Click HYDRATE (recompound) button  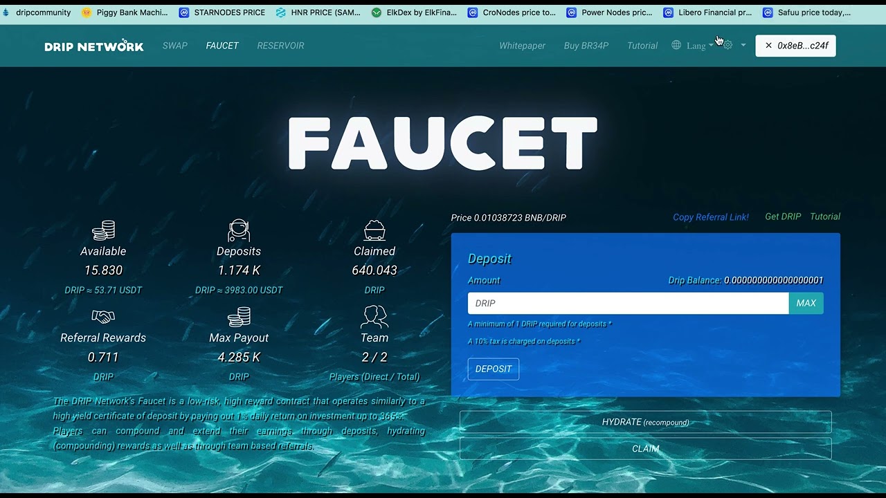[x=646, y=422]
